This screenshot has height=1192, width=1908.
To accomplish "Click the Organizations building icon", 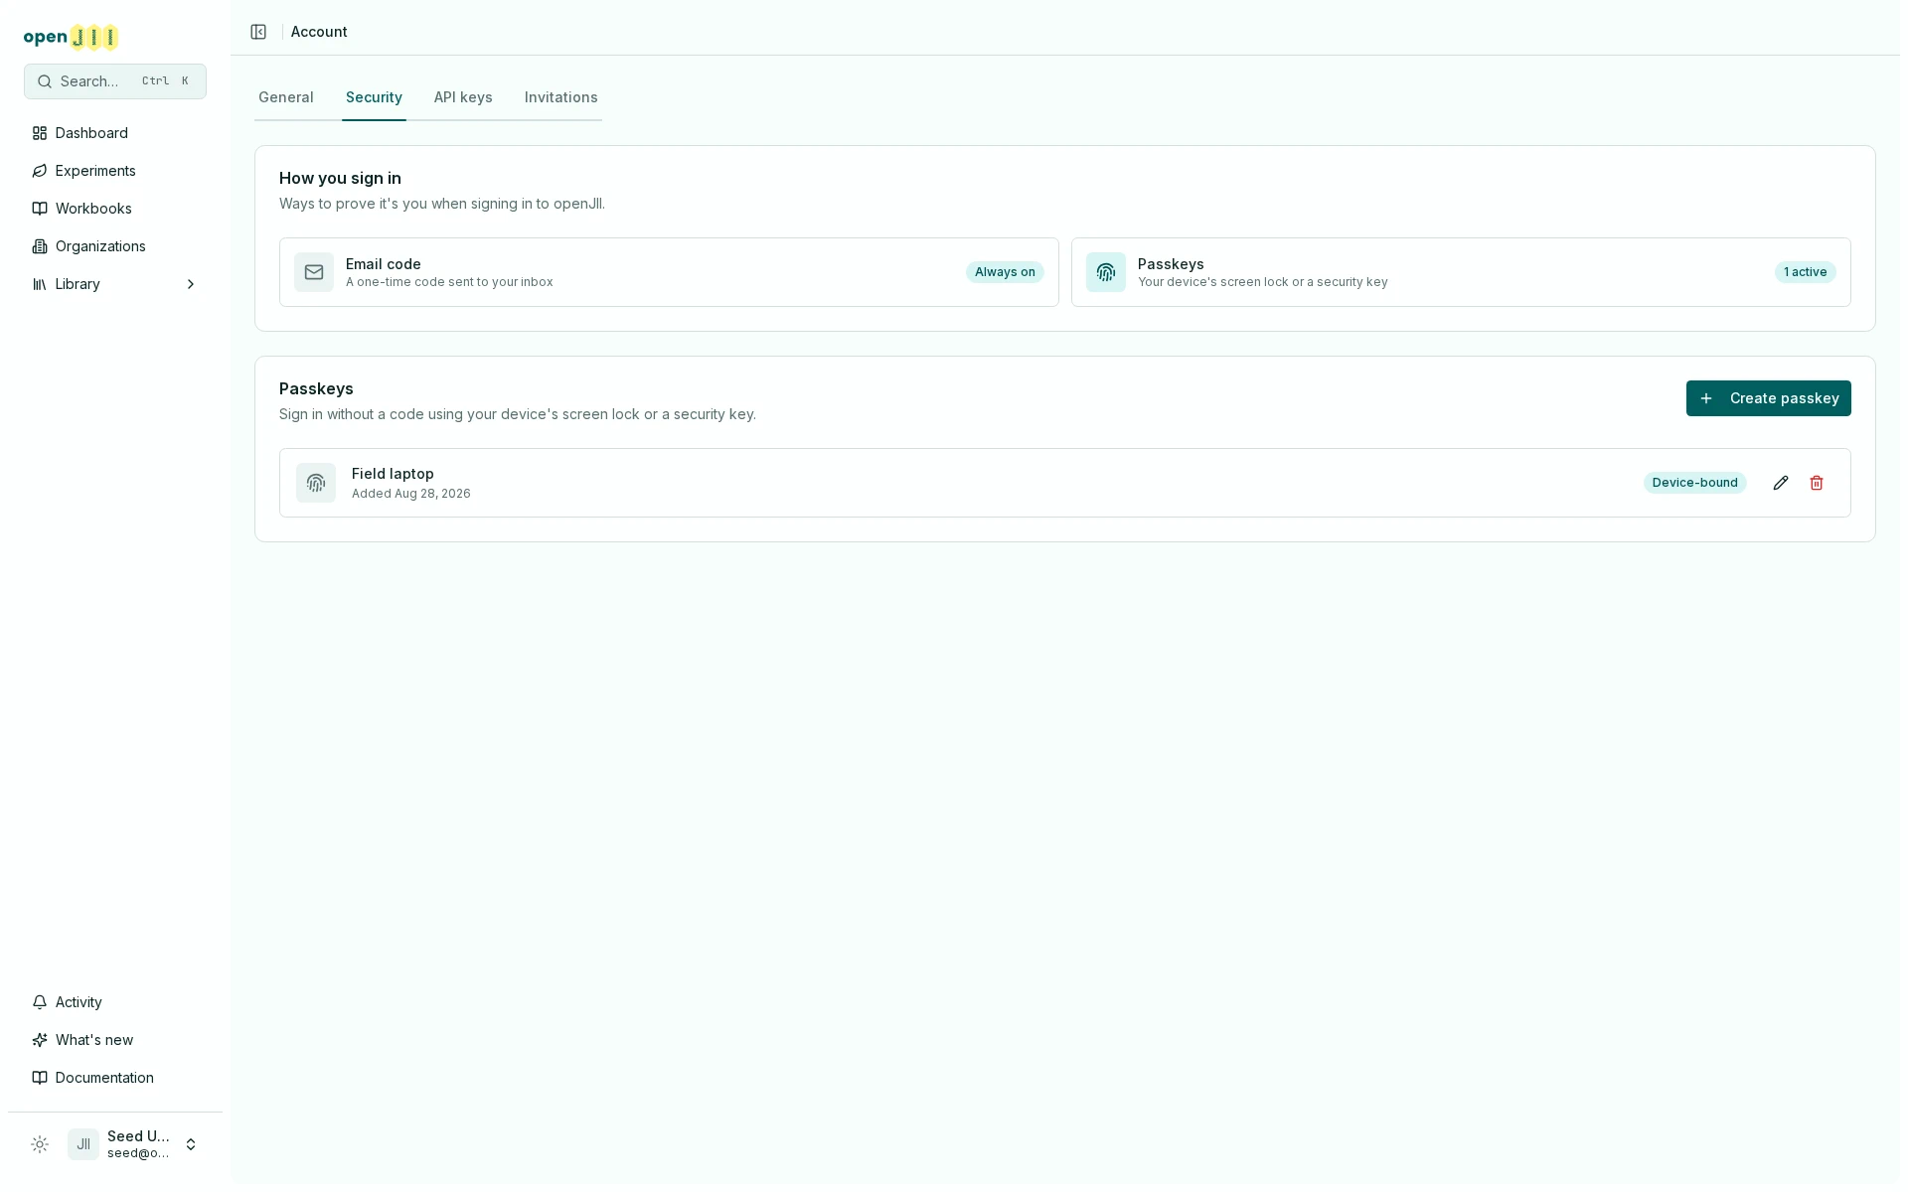I will pyautogui.click(x=40, y=246).
